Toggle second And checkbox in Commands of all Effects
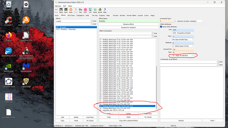 click(218, 65)
